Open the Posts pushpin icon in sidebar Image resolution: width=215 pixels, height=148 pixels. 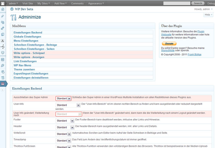(3, 16)
